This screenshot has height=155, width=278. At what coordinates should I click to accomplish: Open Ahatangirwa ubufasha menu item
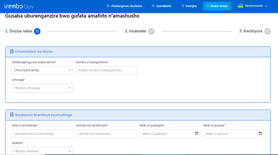point(124,6)
